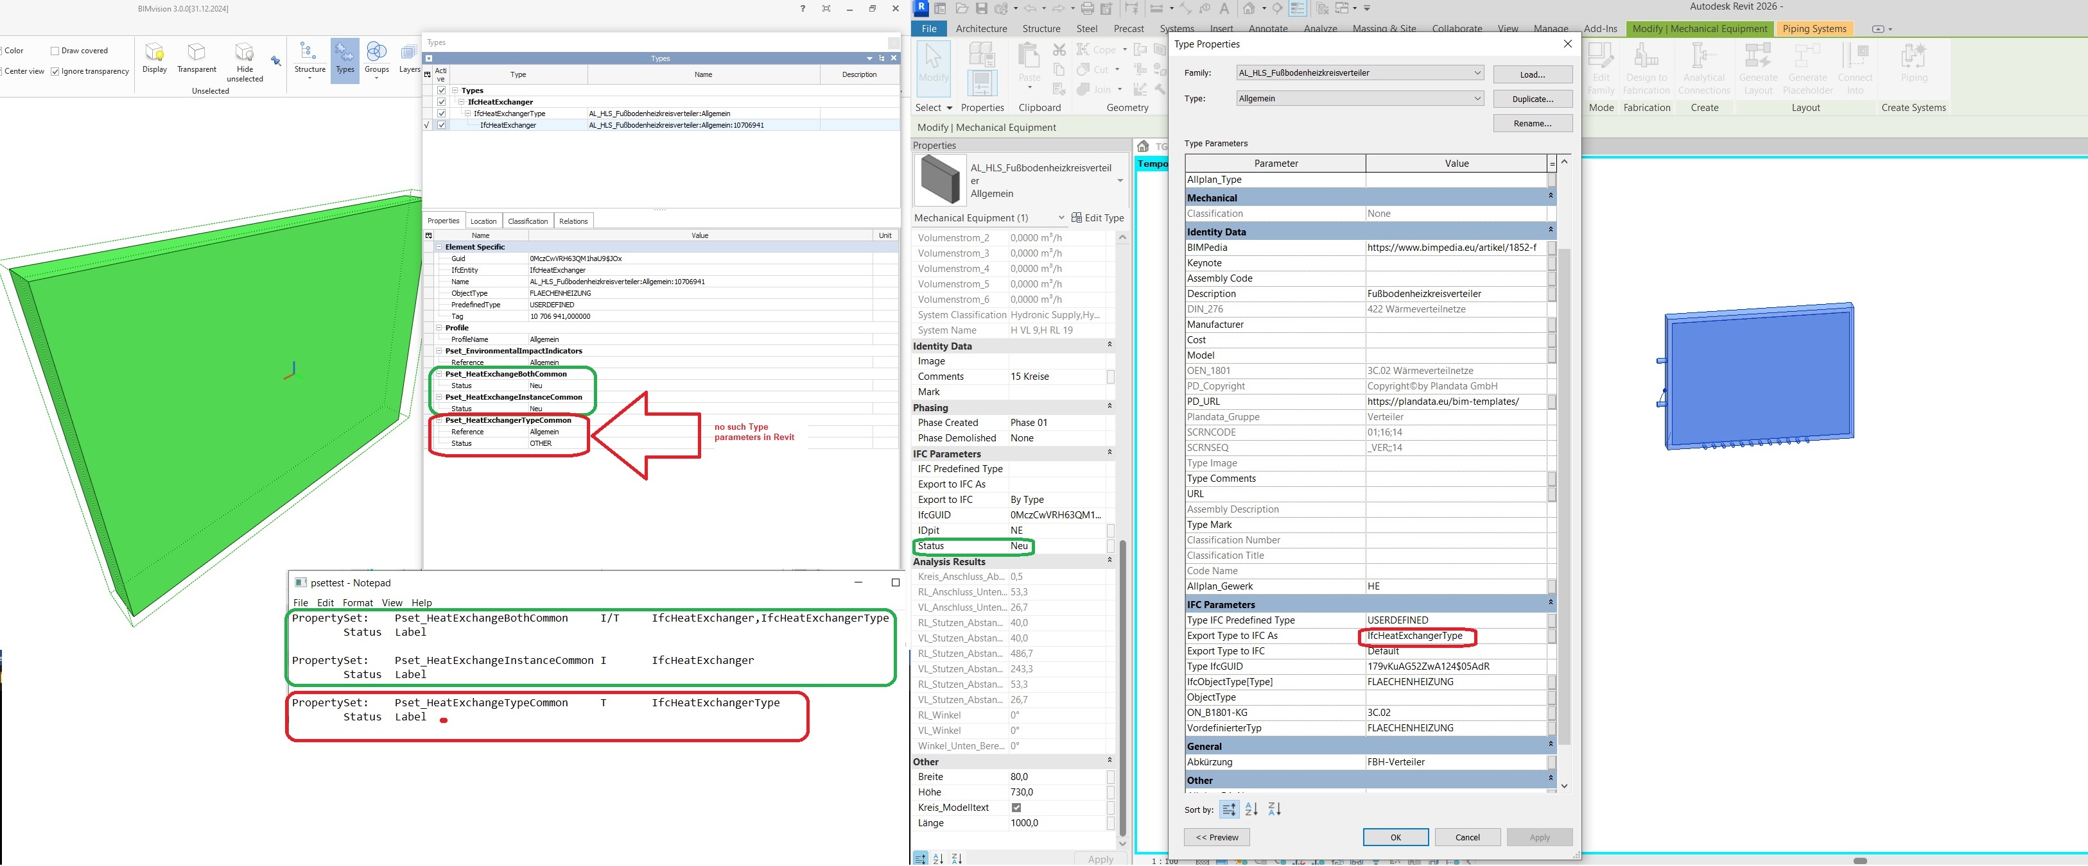Image resolution: width=2088 pixels, height=866 pixels.
Task: Click the Preview button in Type Properties
Action: tap(1217, 837)
